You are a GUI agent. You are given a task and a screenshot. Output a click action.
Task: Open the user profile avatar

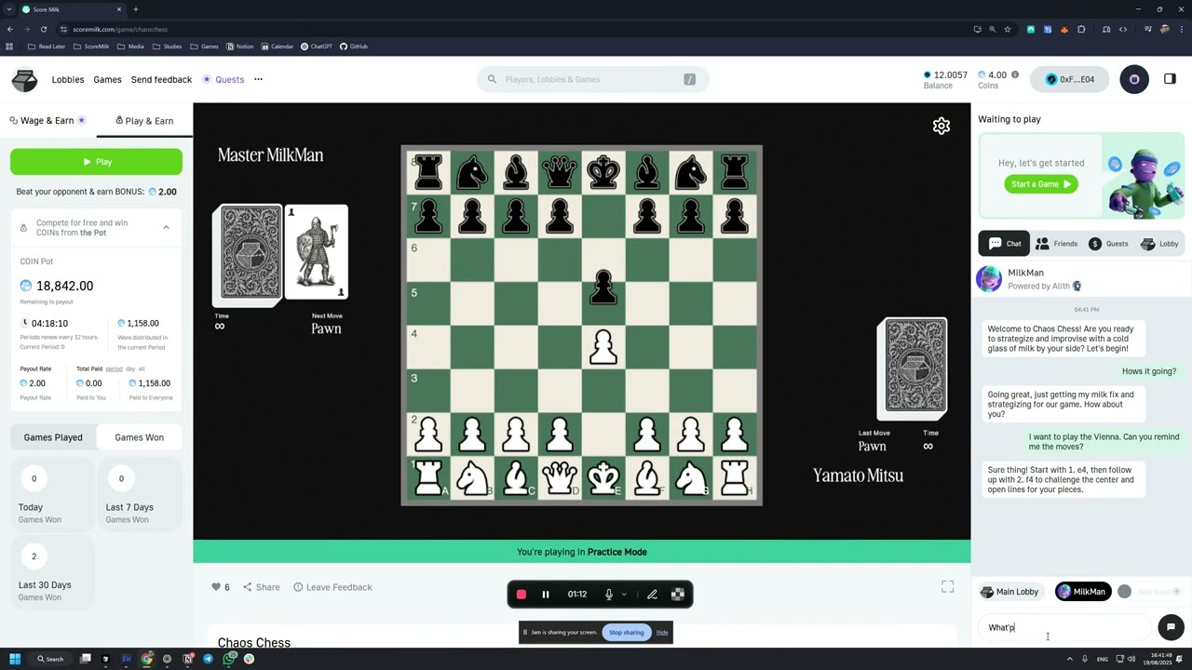pyautogui.click(x=1133, y=80)
